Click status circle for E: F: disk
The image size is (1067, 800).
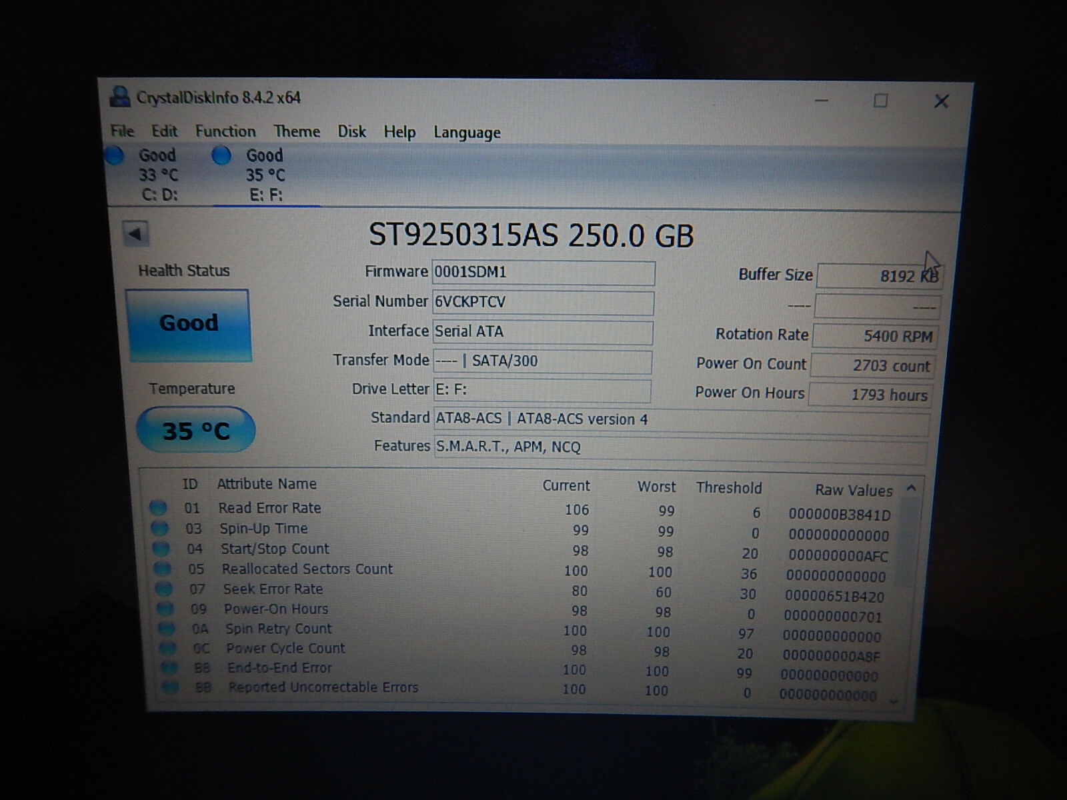tap(221, 156)
